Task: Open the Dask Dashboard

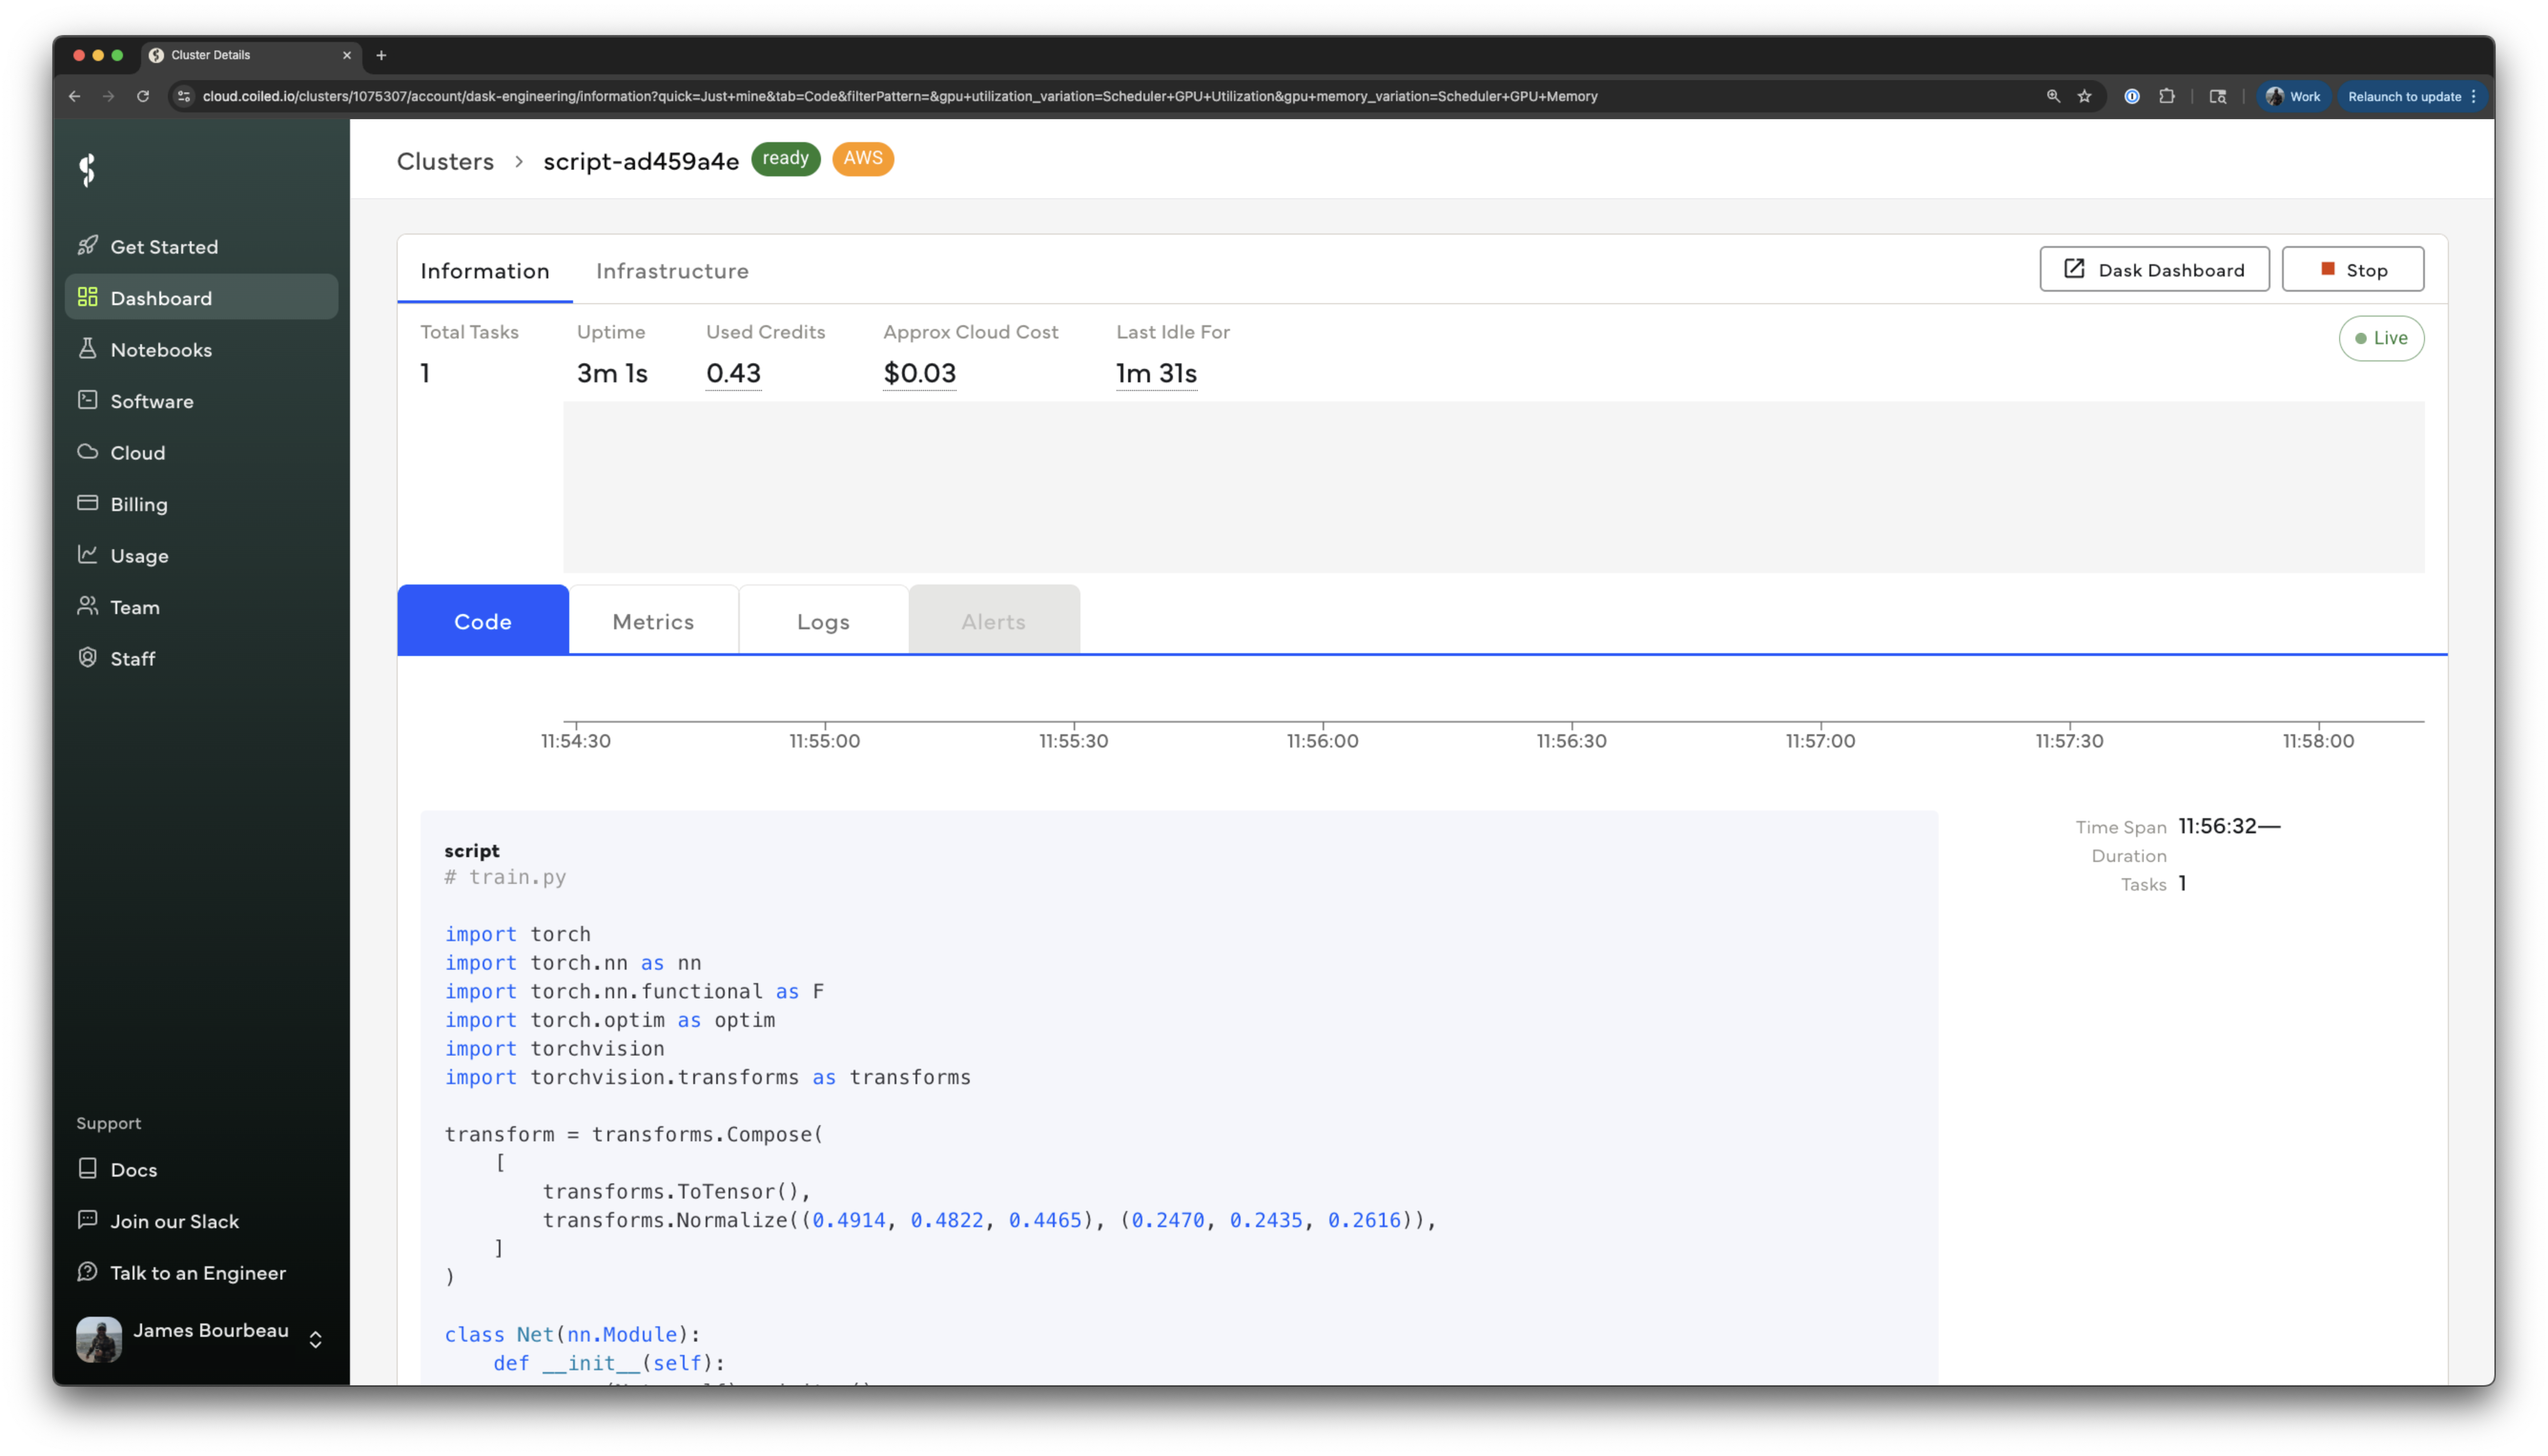Action: [2154, 269]
